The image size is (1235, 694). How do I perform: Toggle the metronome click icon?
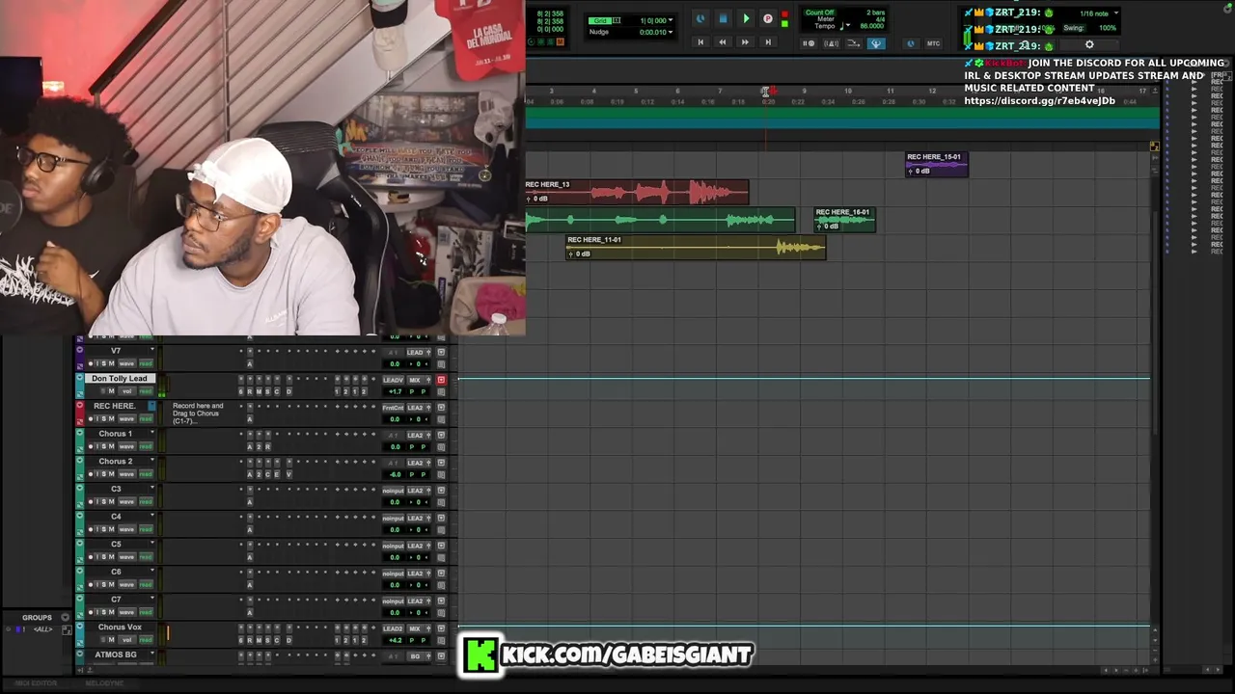pos(832,43)
